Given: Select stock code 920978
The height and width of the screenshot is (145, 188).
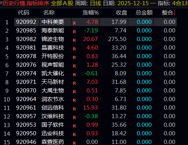Looking at the screenshot, I should tap(26, 56).
